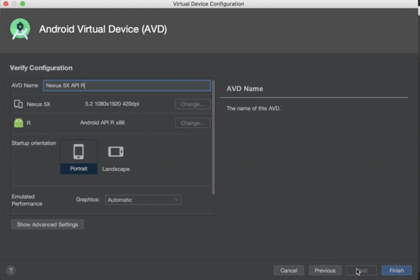The width and height of the screenshot is (420, 280).
Task: Click the 'Graphics:' label
Action: point(88,199)
